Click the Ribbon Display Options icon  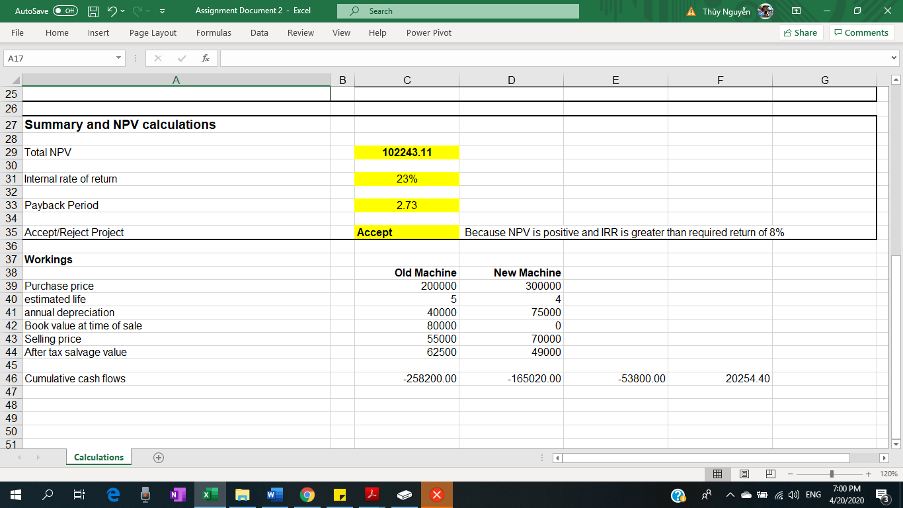point(797,11)
